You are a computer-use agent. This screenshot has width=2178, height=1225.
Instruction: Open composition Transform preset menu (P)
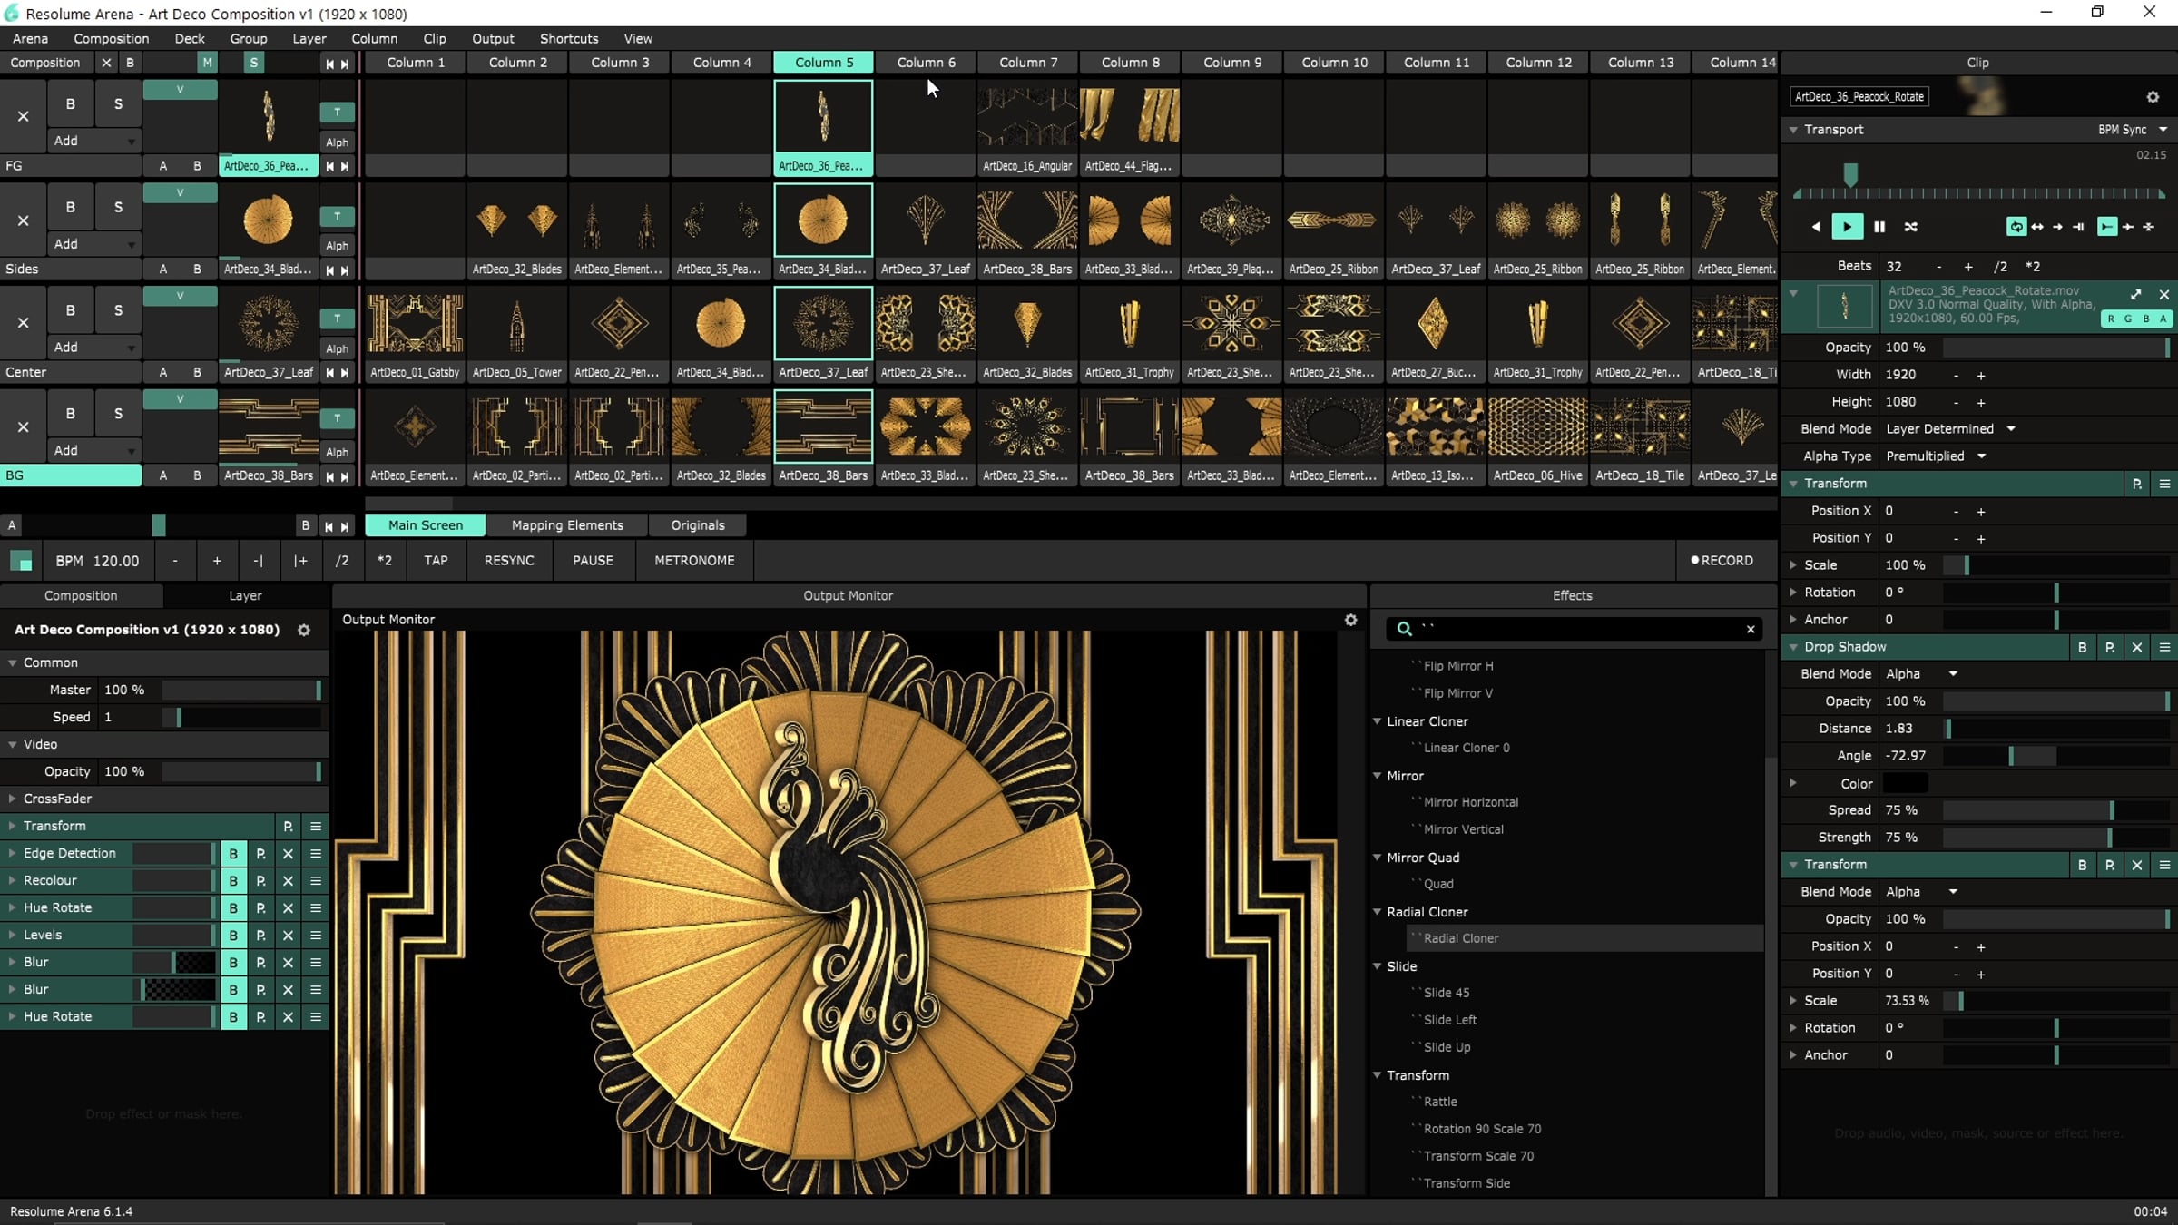[288, 827]
